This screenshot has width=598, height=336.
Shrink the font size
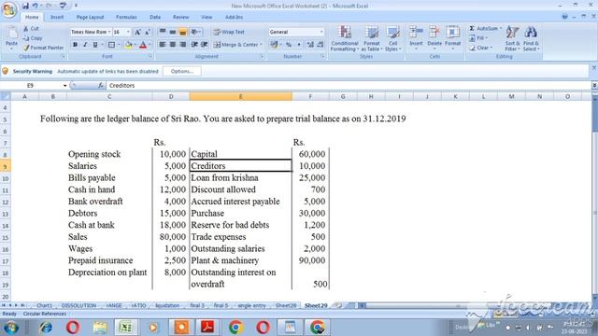[148, 32]
